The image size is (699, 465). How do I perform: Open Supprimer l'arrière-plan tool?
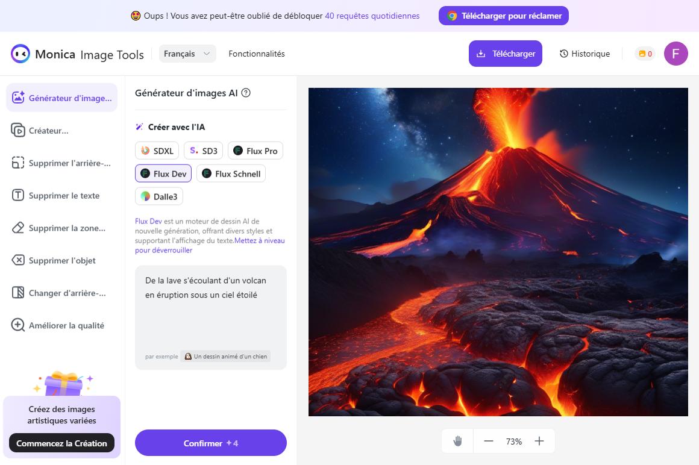[61, 163]
